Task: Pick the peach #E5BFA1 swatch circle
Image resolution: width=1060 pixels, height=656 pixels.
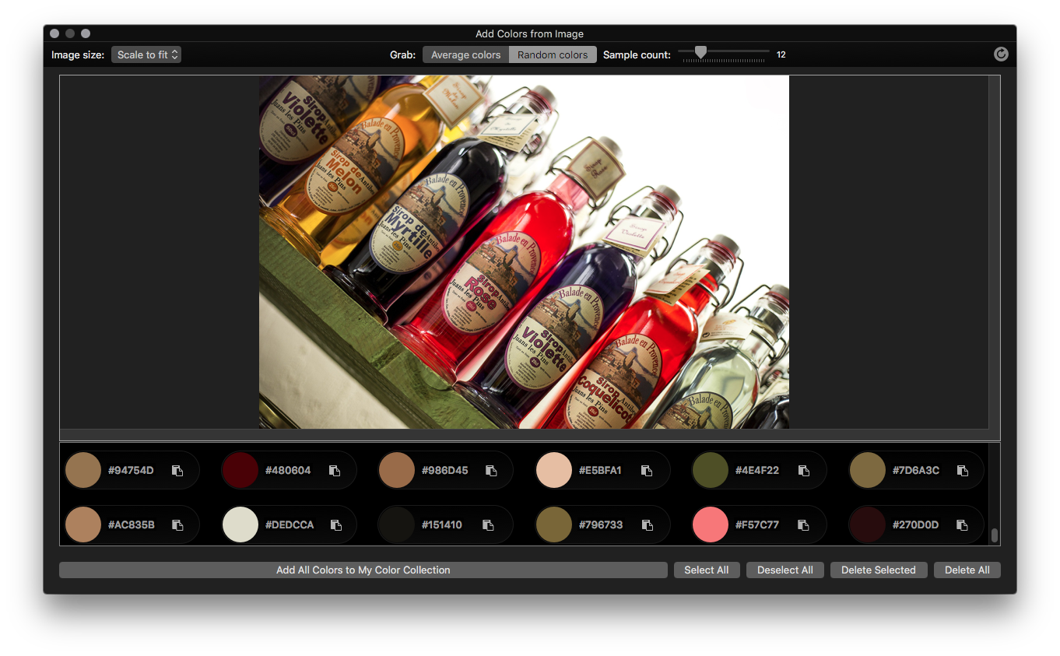Action: (554, 470)
